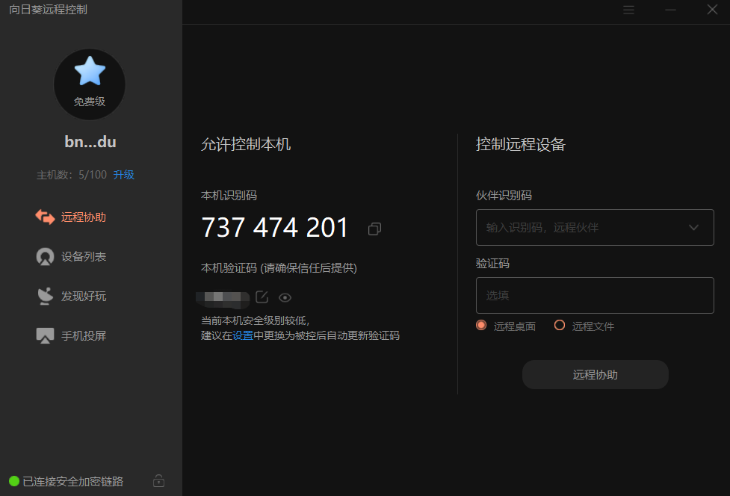Click the 发现好玩 satellite icon
Screen dimensions: 730x496
pyautogui.click(x=45, y=297)
